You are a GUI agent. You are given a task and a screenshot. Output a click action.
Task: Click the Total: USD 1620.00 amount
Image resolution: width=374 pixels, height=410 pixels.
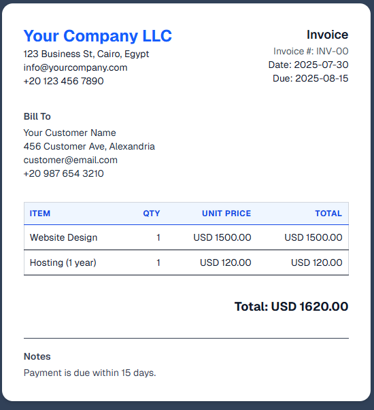pyautogui.click(x=291, y=307)
